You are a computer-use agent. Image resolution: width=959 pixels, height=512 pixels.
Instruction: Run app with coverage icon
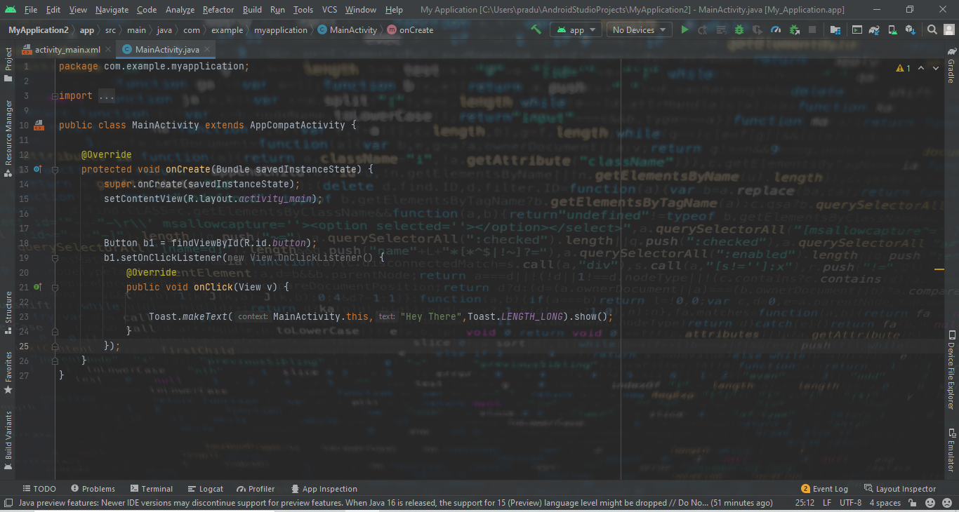[758, 29]
